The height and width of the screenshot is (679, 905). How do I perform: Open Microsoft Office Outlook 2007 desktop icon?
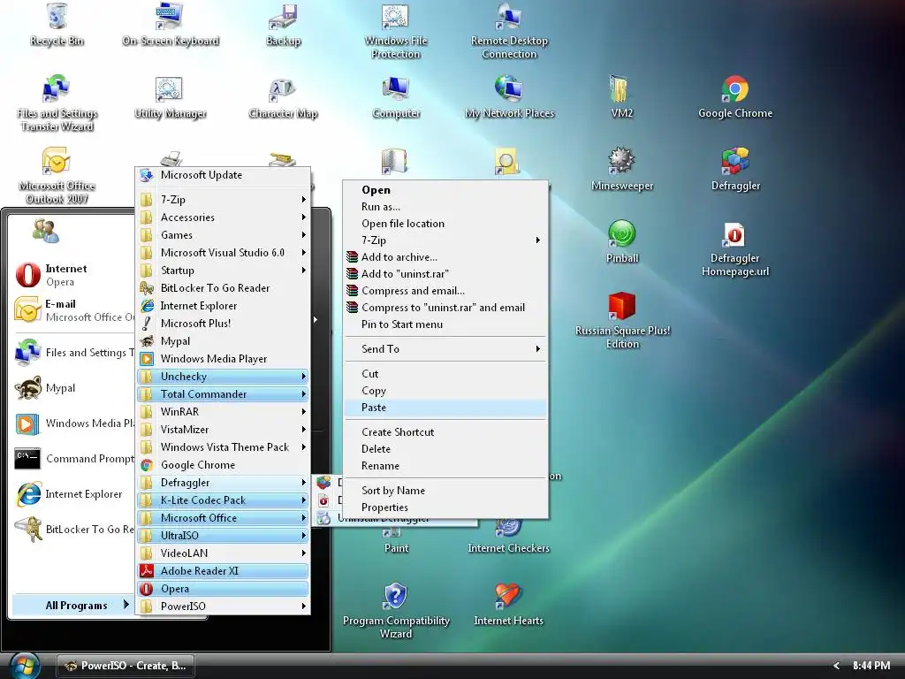pos(57,175)
